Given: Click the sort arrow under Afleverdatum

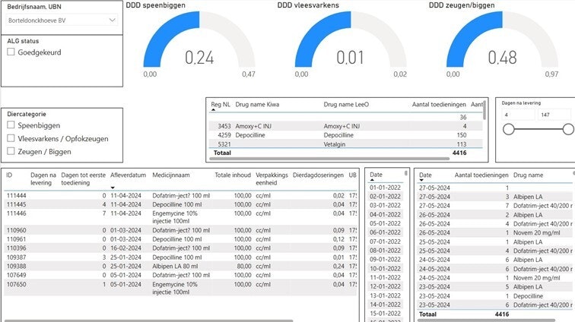Looking at the screenshot, I should (x=113, y=187).
